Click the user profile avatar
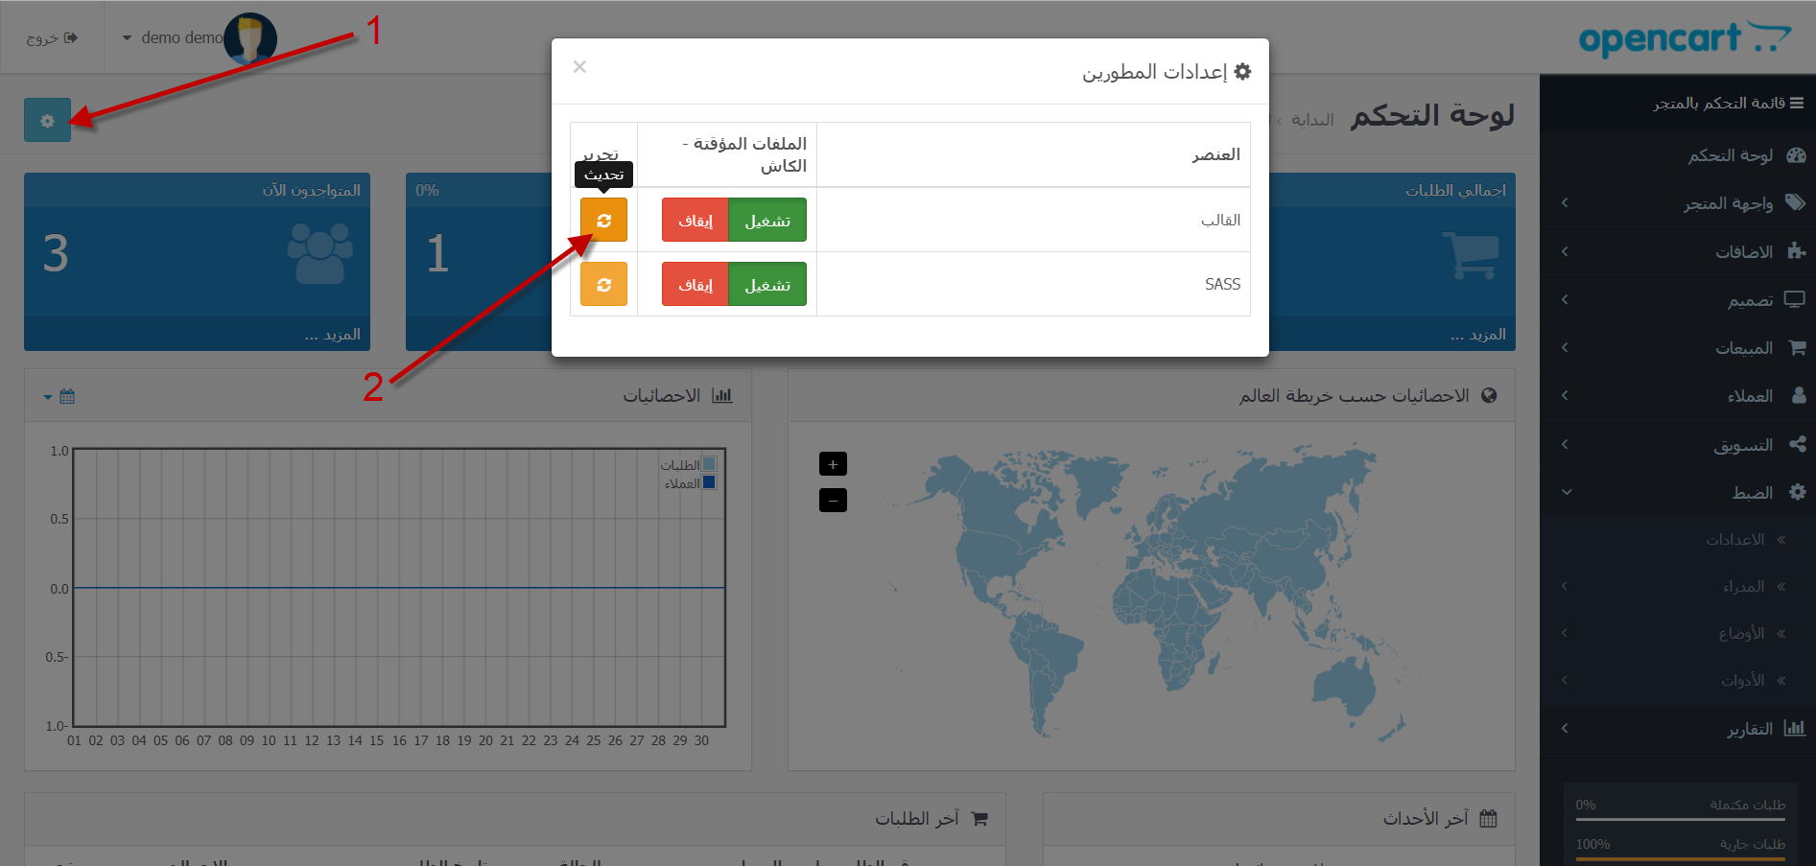The height and width of the screenshot is (866, 1816). pyautogui.click(x=250, y=39)
